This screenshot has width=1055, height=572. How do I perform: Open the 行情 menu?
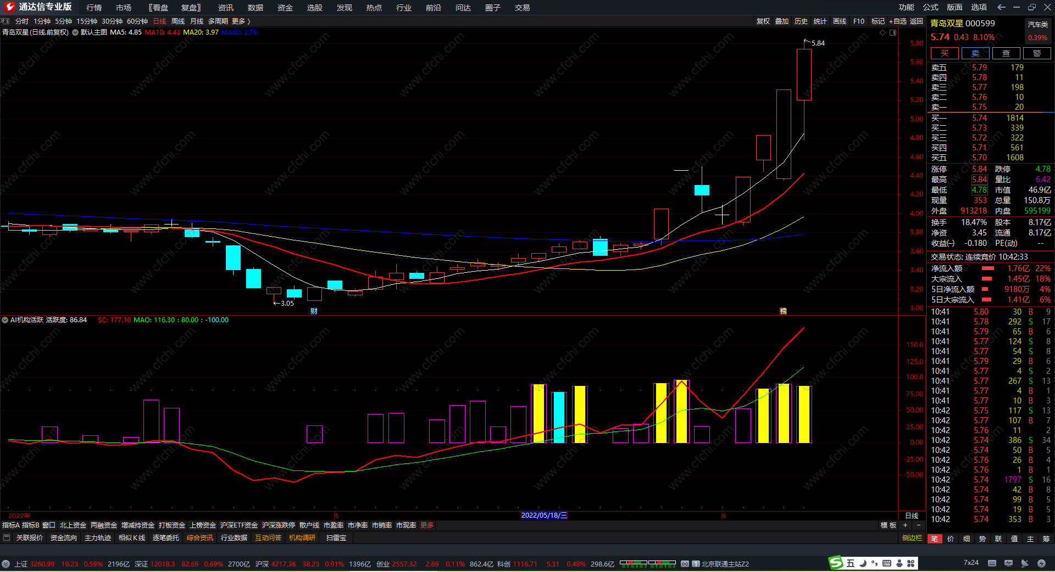[x=94, y=8]
